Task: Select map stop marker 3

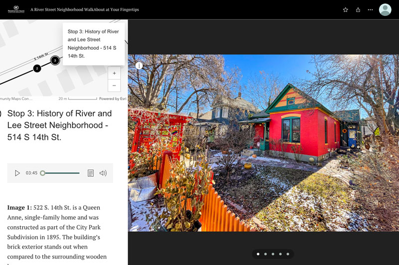Action: pyautogui.click(x=55, y=60)
